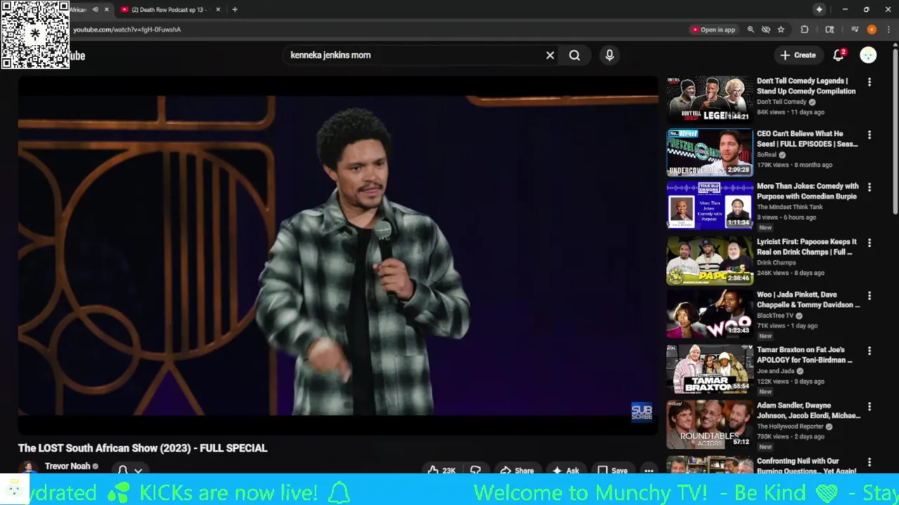
Task: Dislike the video with thumbs-down
Action: [475, 470]
